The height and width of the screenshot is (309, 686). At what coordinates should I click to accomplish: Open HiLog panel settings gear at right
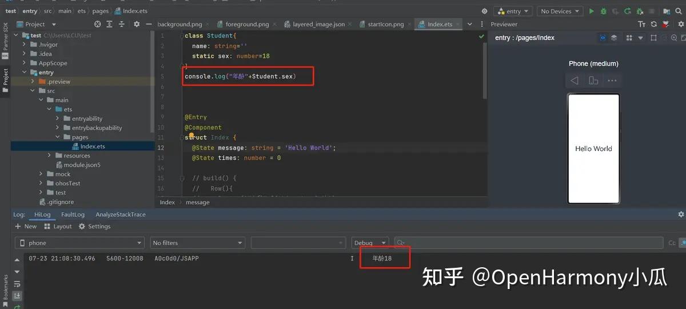coord(680,214)
